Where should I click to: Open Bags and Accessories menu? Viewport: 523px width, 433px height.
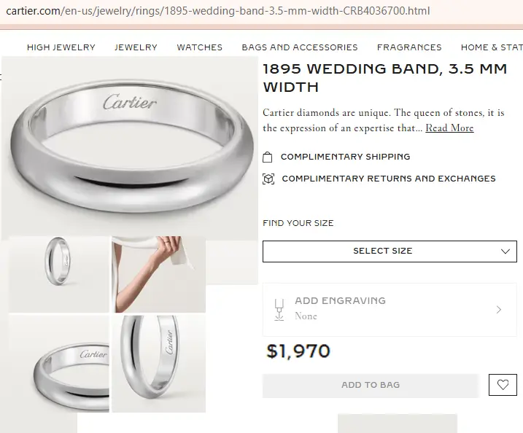pos(300,47)
